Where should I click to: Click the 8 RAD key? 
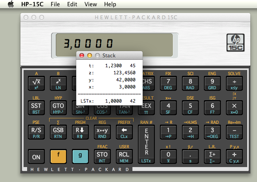(x=190, y=83)
